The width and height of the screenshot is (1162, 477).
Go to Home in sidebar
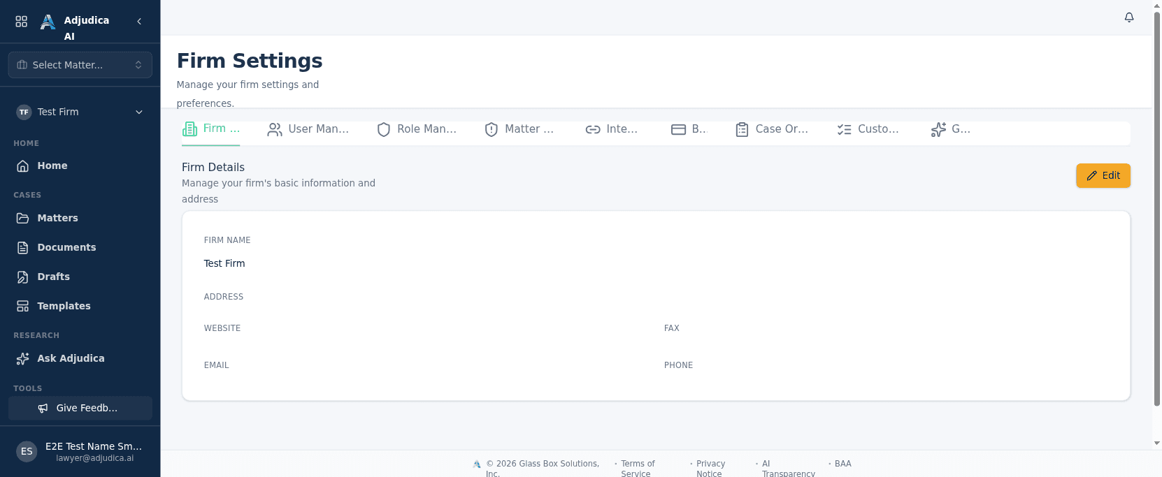tap(80, 166)
